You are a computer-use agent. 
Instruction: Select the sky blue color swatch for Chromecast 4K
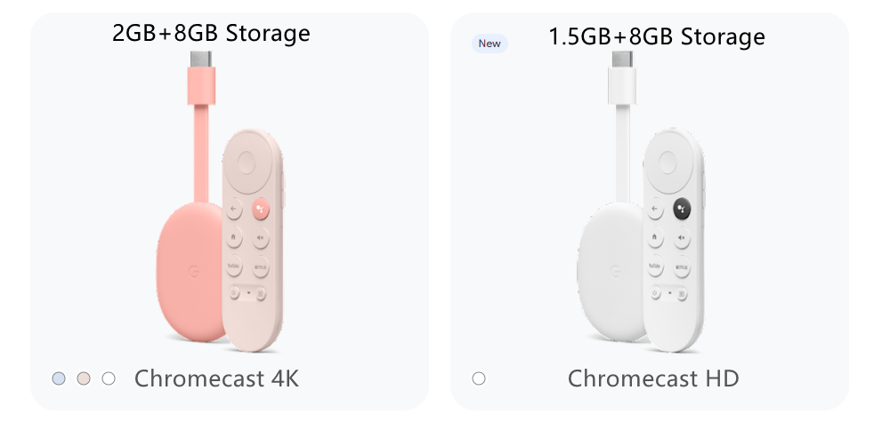(x=59, y=378)
